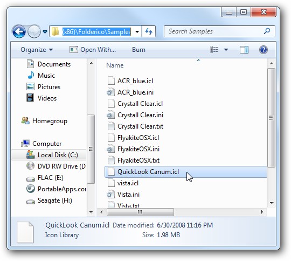Click the text file icon of Crystall Clear.txt
Viewport: 291px width, 261px height.
click(111, 126)
